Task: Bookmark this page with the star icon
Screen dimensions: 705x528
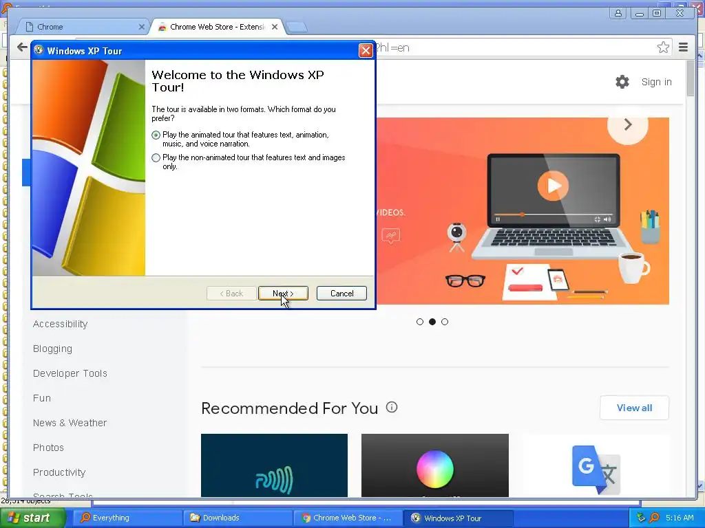Action: 663,47
